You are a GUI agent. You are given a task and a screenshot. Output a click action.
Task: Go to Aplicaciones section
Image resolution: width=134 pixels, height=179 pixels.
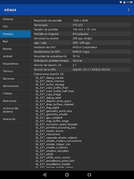click(15, 86)
